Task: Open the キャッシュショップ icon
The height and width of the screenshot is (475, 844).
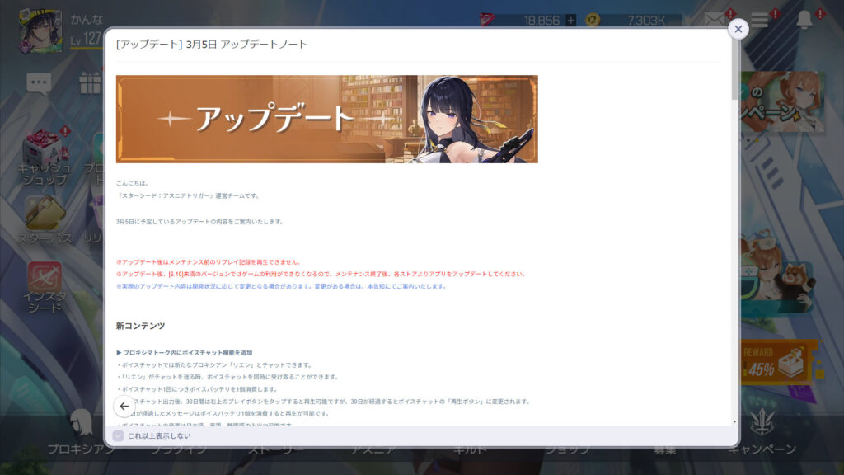Action: pyautogui.click(x=45, y=155)
